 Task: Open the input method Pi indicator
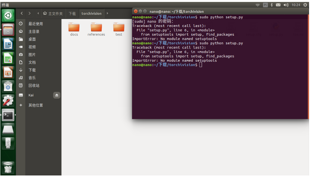tap(265, 5)
